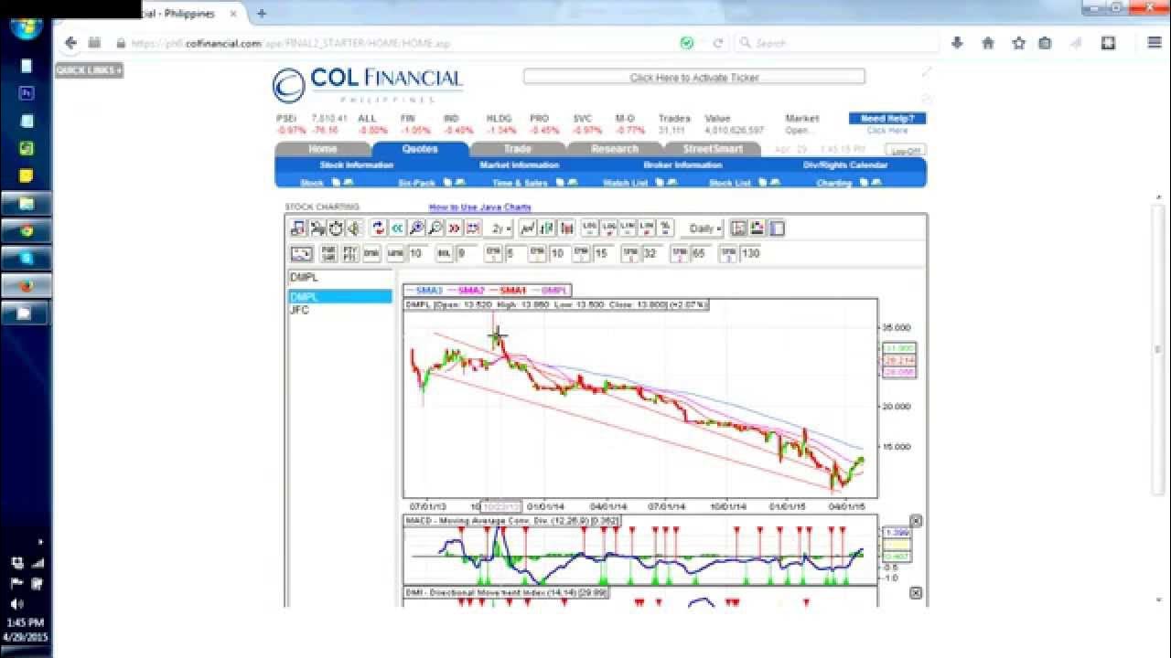Toggle the SMA button left of 65

tap(680, 253)
